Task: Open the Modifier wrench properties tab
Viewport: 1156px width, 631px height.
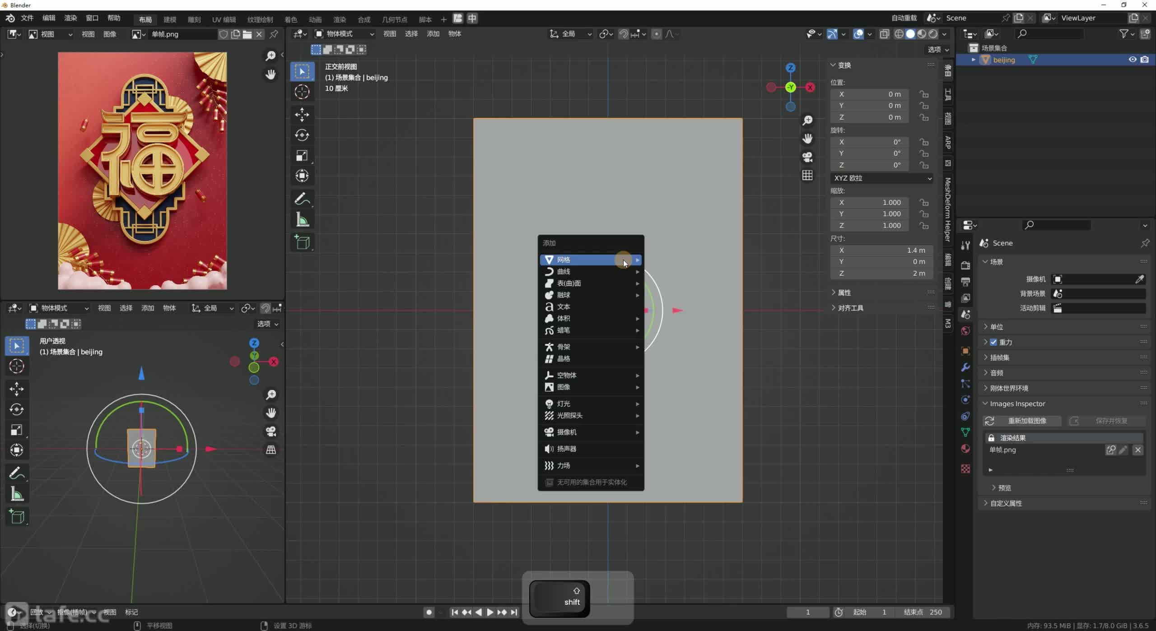Action: coord(965,367)
